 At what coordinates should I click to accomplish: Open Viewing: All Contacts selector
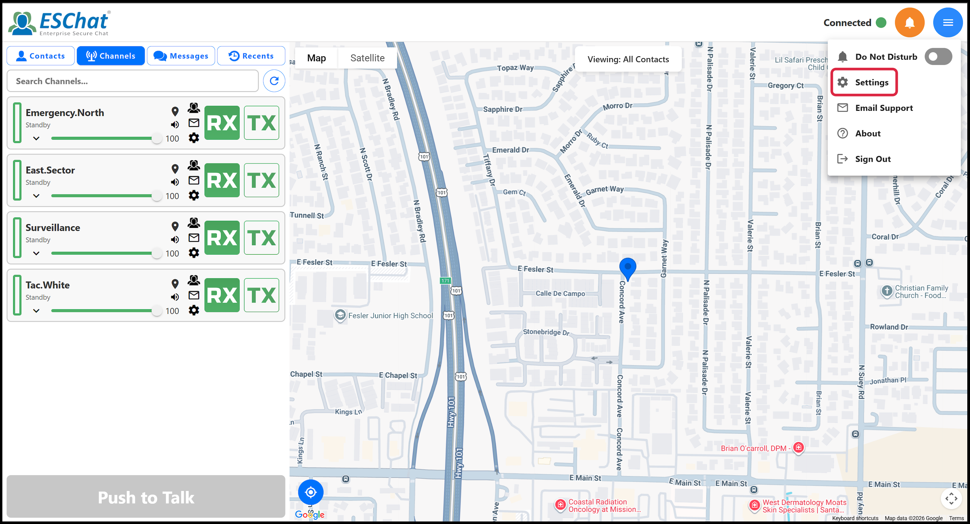click(628, 59)
